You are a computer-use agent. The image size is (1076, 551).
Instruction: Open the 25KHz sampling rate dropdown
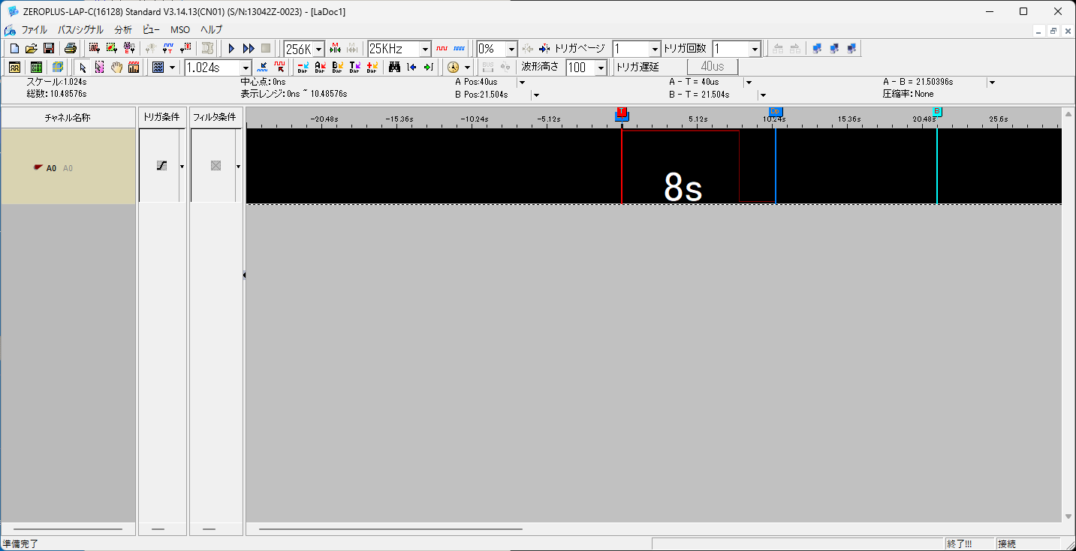click(x=425, y=48)
